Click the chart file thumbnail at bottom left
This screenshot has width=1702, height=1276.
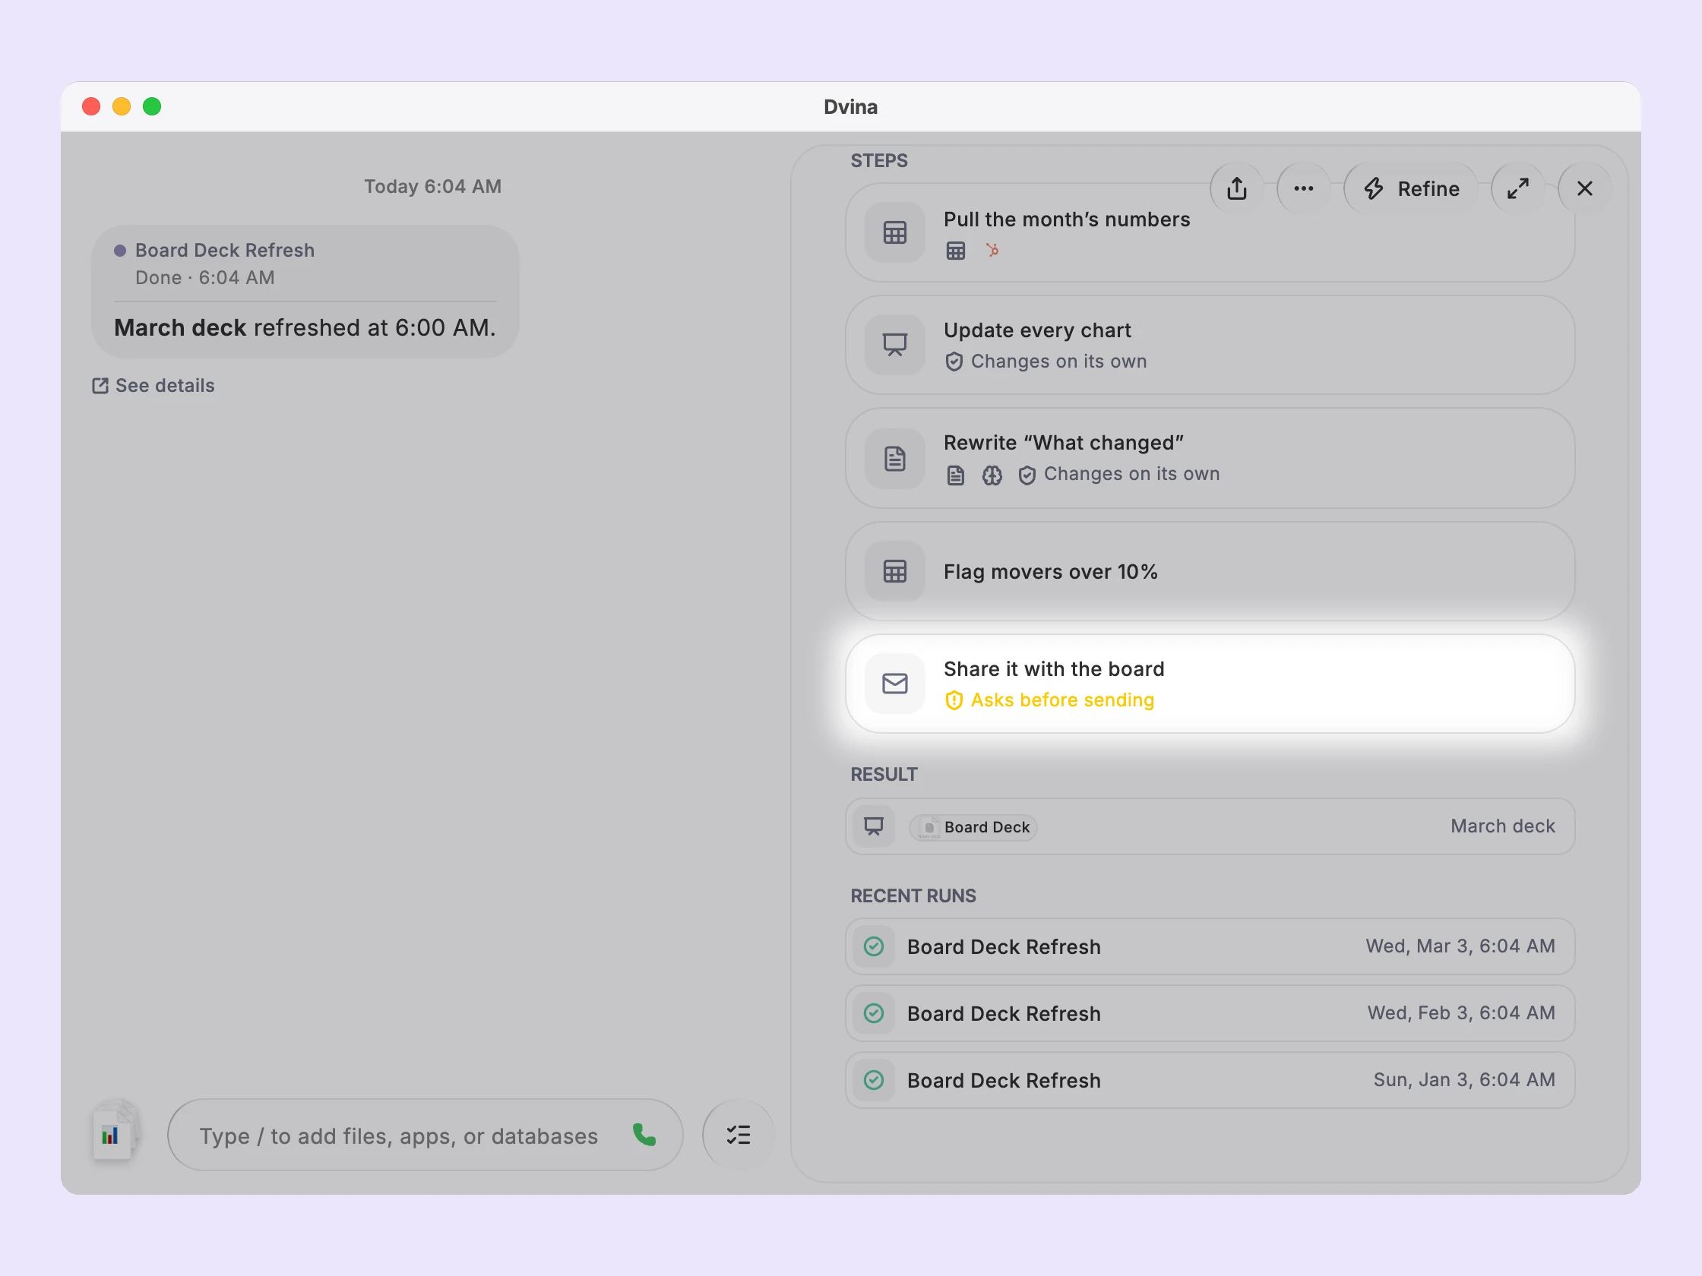pos(113,1132)
